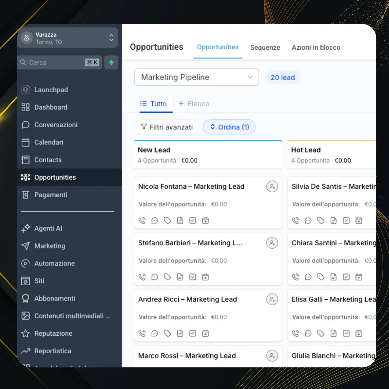389x389 pixels.
Task: Click calendar icon on Nicola Fontana card
Action: click(205, 220)
